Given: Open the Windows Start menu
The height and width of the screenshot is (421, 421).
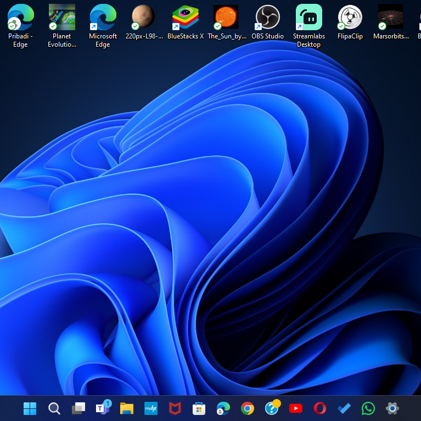Looking at the screenshot, I should 30,408.
